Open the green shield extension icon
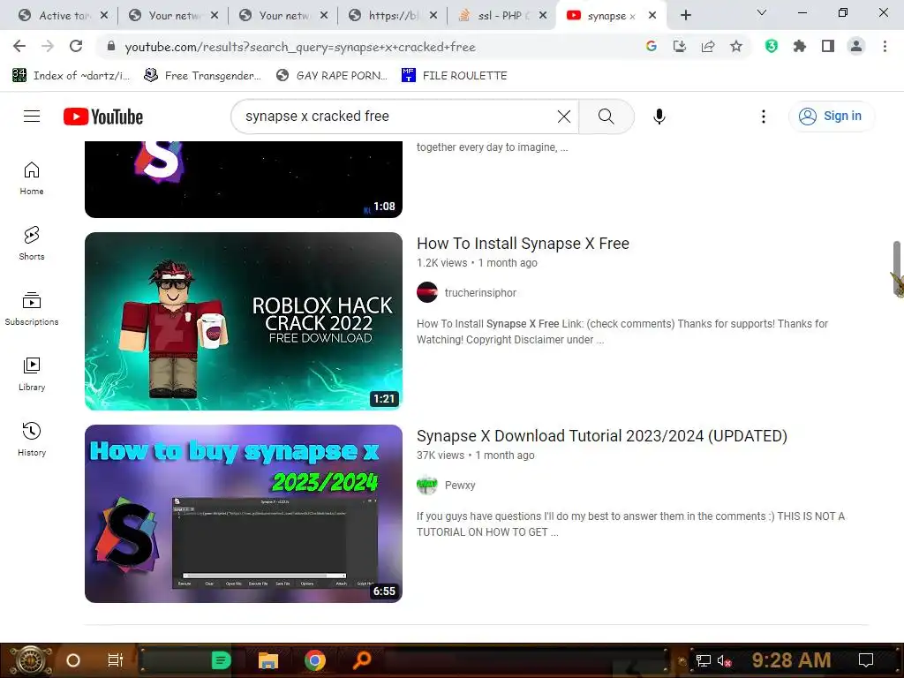 (x=772, y=46)
